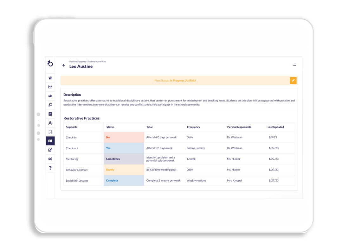The height and width of the screenshot is (245, 343).
Task: Click the home icon in the sidebar
Action: [50, 78]
